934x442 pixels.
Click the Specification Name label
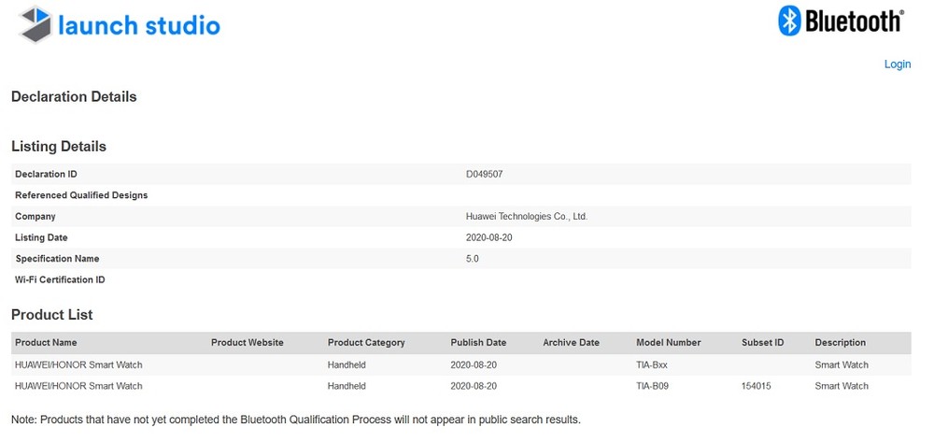point(57,259)
